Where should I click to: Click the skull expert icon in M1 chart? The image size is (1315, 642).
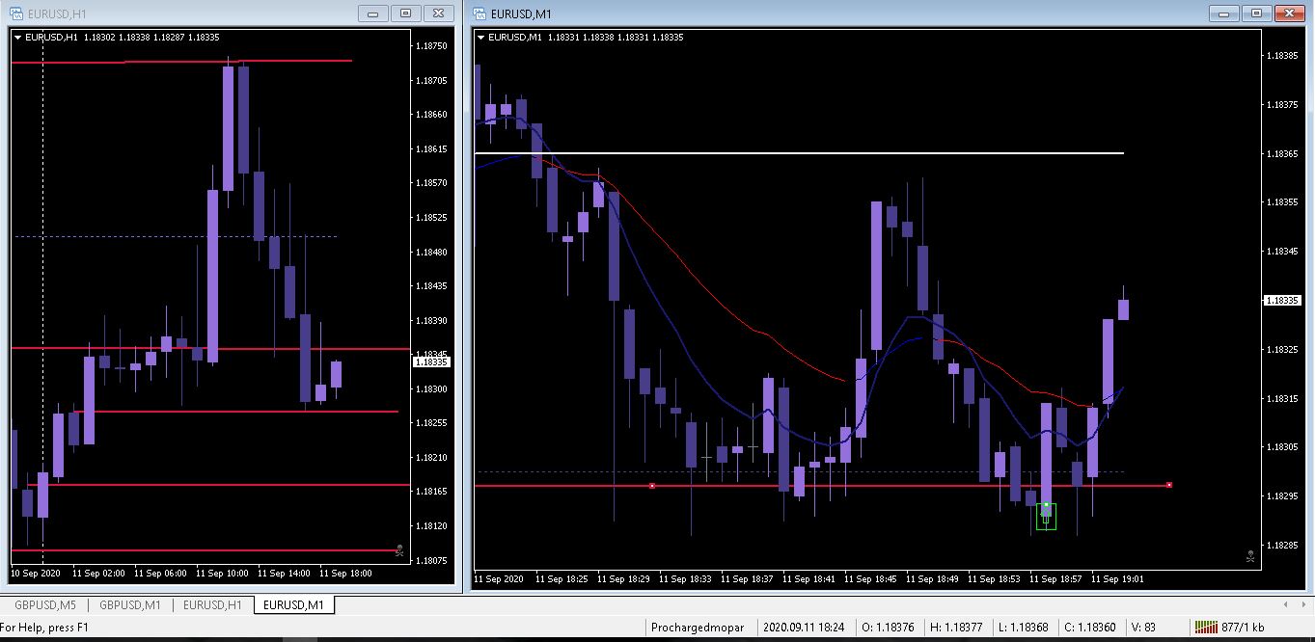click(1250, 556)
